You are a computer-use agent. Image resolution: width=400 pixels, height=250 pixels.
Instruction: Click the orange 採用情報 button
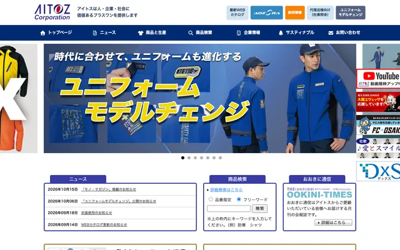pos(294,12)
